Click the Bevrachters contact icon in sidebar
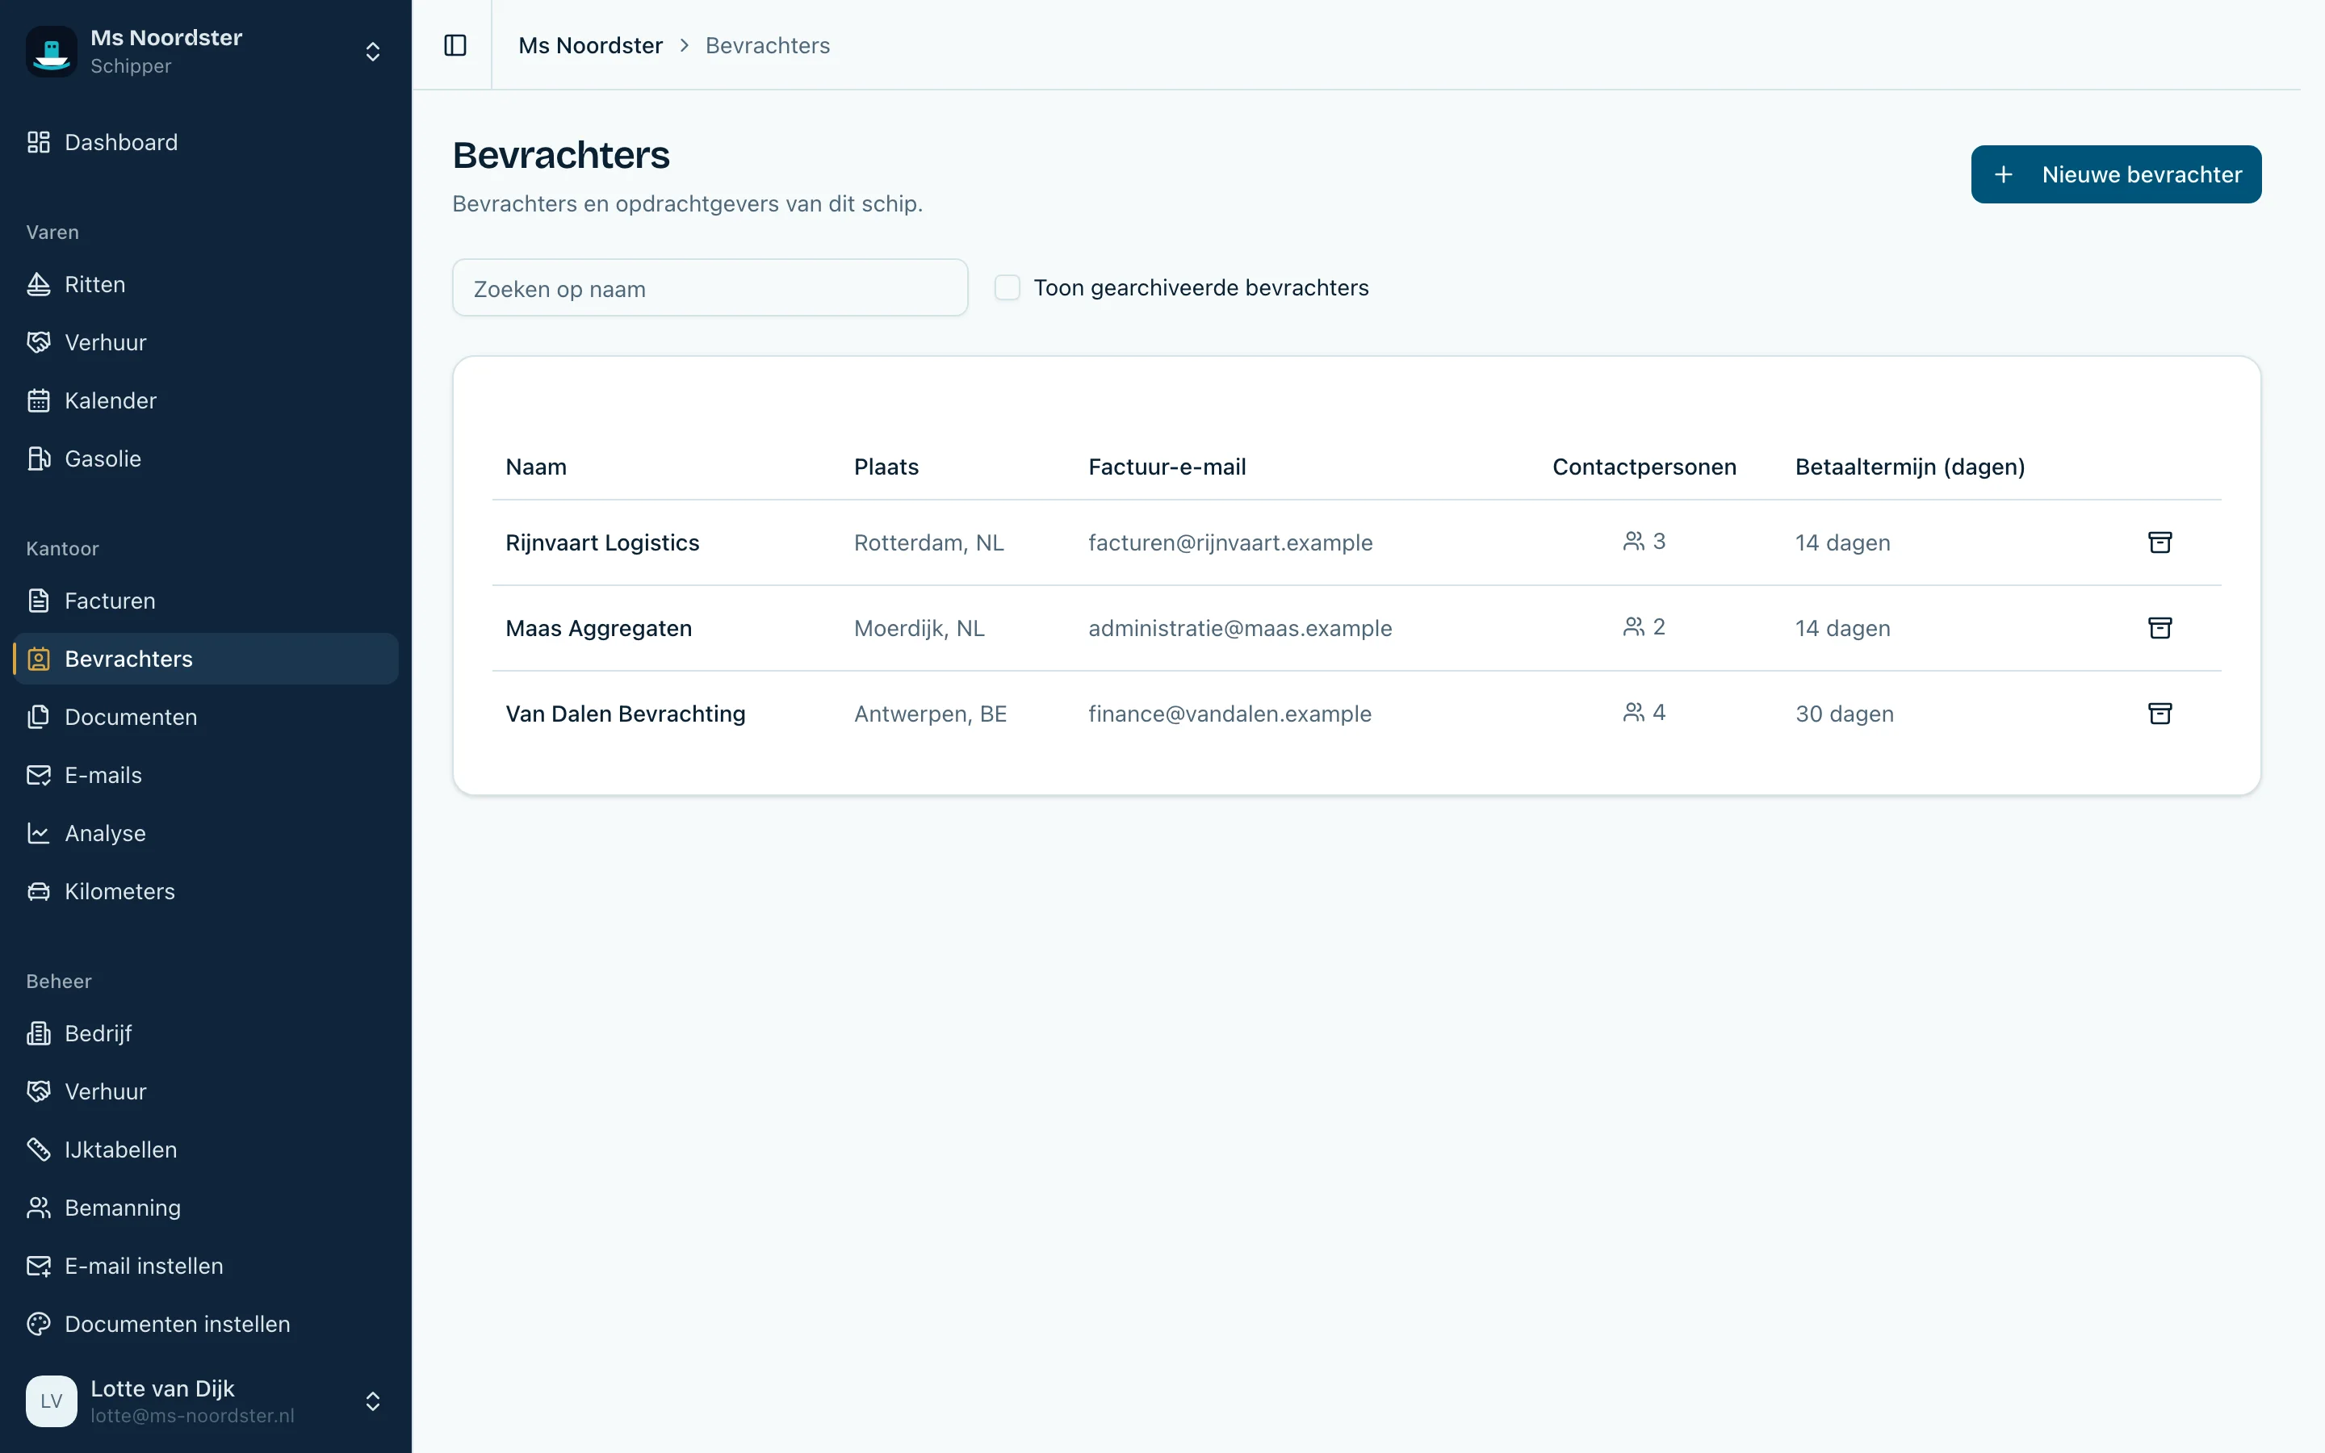Screen dimensions: 2325x1453 coord(39,660)
